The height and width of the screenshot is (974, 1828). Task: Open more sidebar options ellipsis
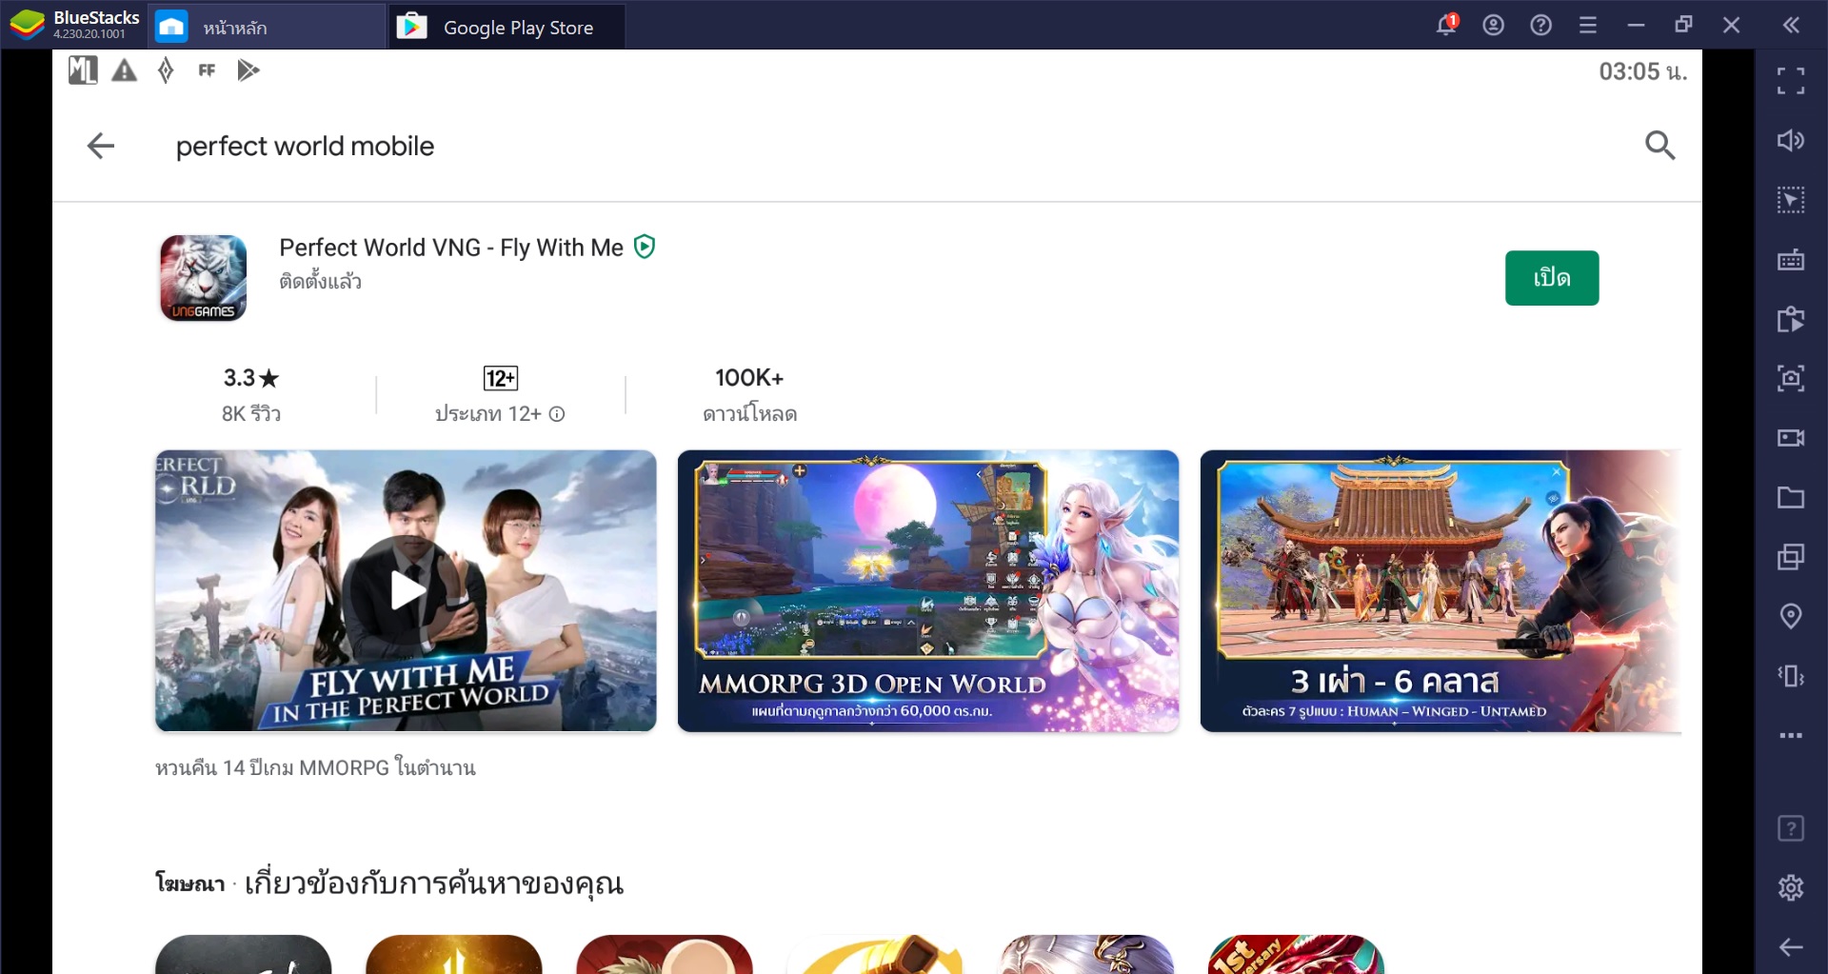pyautogui.click(x=1791, y=735)
